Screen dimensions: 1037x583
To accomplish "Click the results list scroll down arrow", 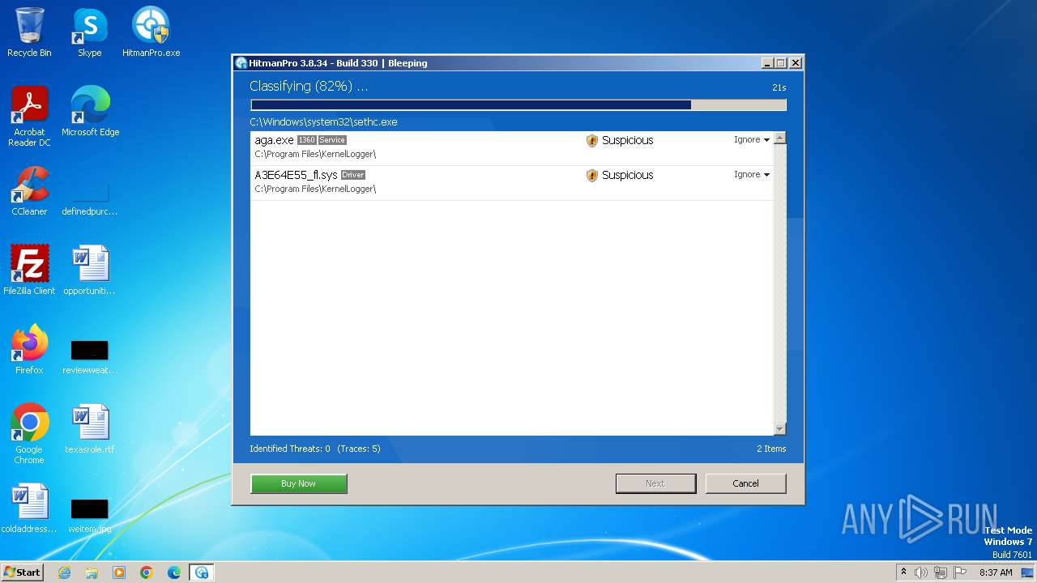I will point(780,429).
